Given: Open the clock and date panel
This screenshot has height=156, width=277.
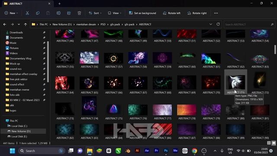Looking at the screenshot, I should pos(261,151).
